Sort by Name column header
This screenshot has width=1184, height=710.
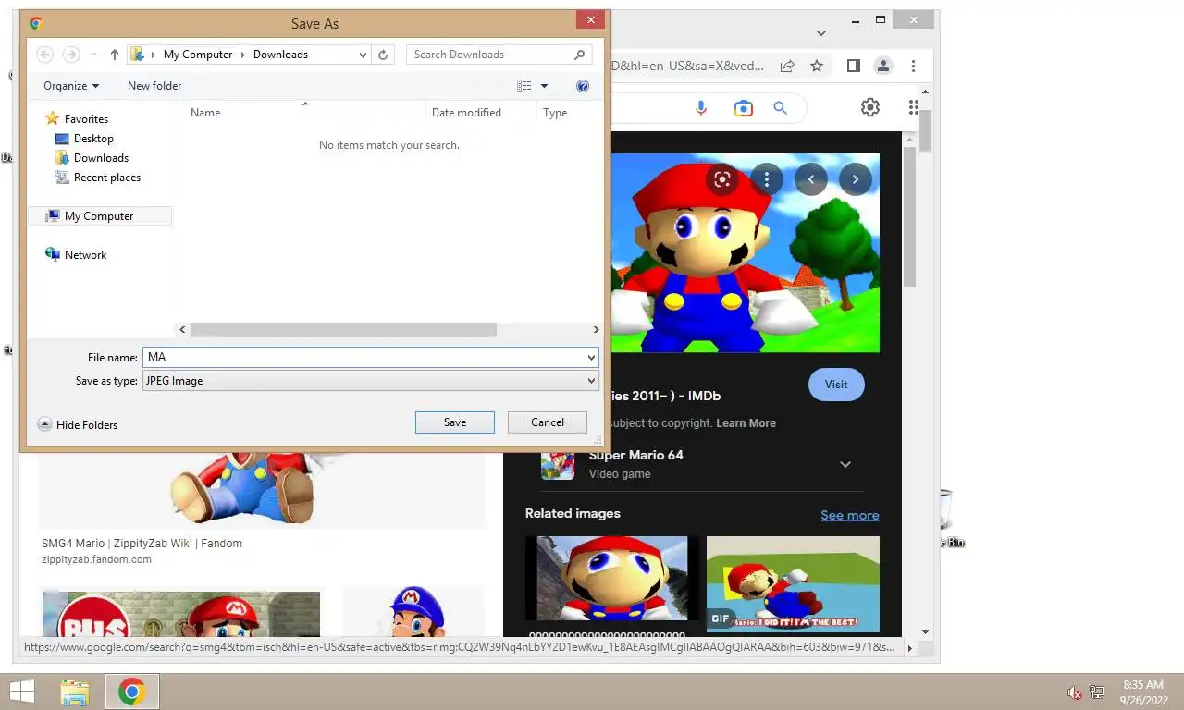coord(205,113)
